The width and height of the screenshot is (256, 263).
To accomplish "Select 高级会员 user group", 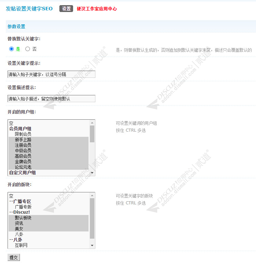I will (48, 156).
